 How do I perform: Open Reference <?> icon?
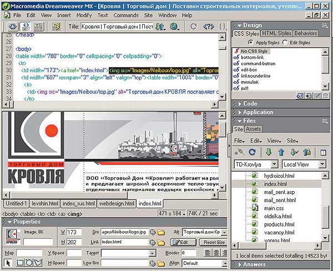coord(209,27)
